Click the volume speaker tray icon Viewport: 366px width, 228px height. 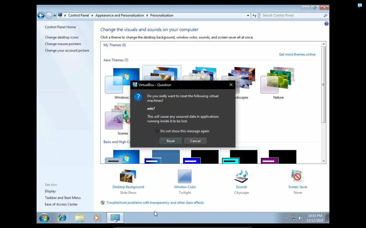301,218
